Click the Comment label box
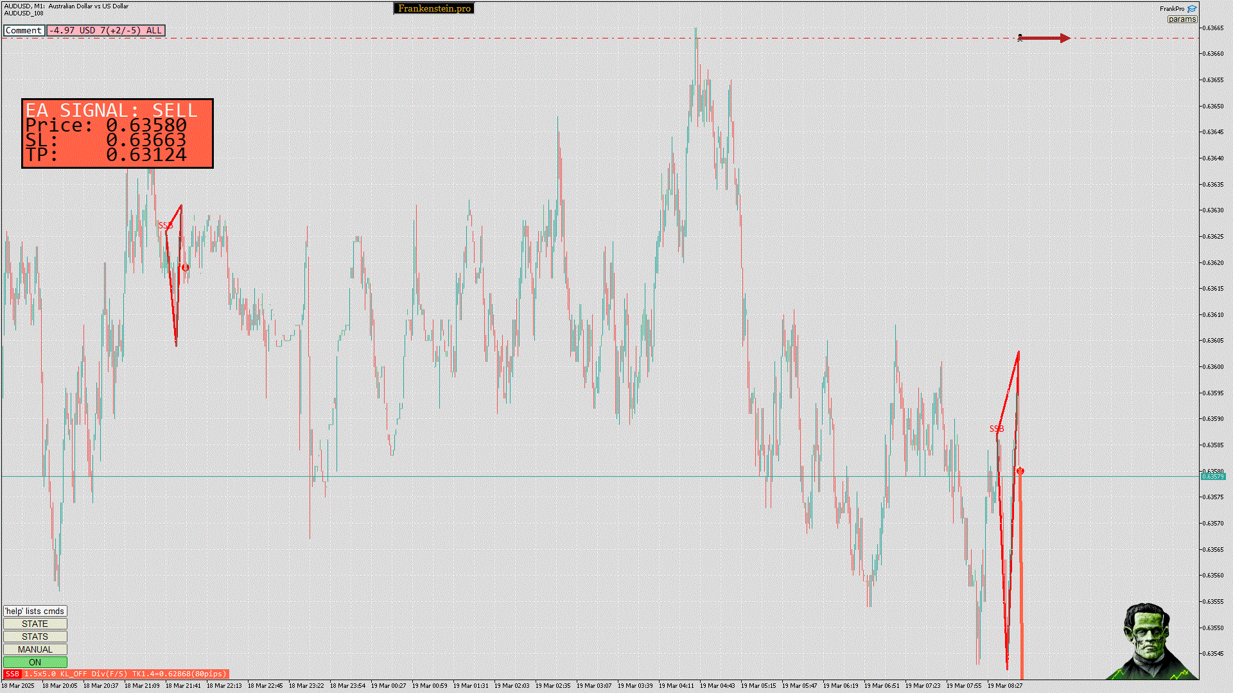 (x=24, y=30)
